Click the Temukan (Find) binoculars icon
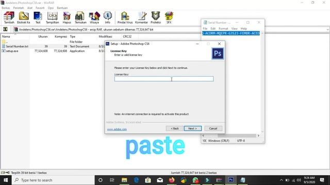Viewport: 330px width, 185px height. tap(80, 17)
